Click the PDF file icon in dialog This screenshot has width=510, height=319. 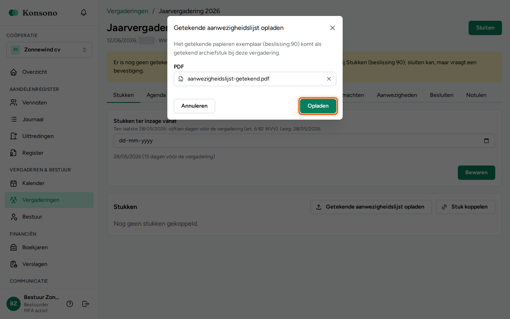(181, 79)
